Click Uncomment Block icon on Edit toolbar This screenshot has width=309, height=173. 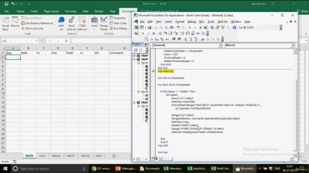click(196, 39)
